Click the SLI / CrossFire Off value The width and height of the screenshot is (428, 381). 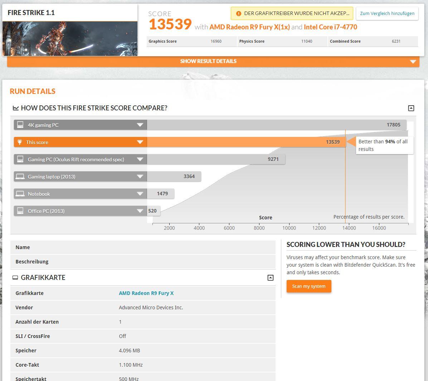[x=122, y=336]
